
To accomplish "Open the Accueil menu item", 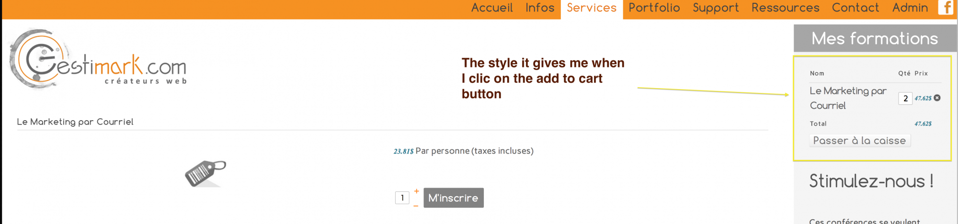I will coord(492,8).
